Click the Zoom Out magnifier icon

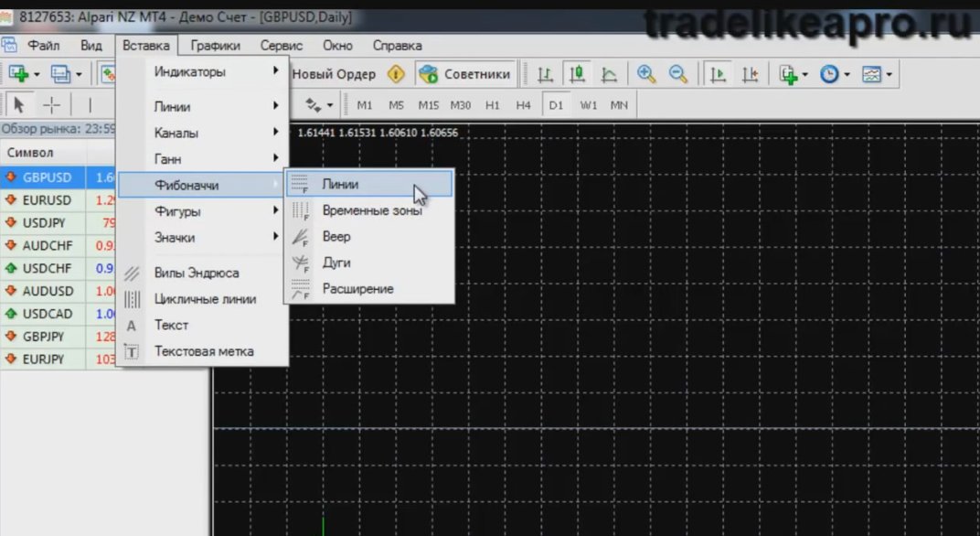click(x=678, y=74)
